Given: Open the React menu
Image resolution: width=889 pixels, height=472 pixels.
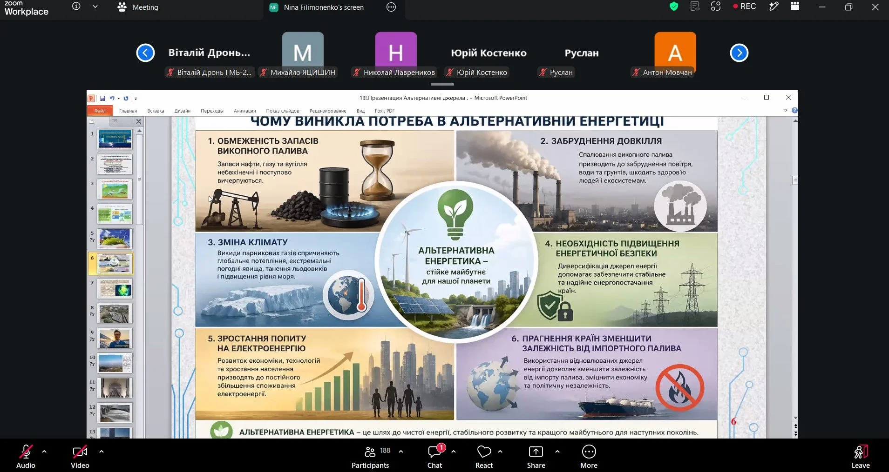Looking at the screenshot, I should point(484,456).
